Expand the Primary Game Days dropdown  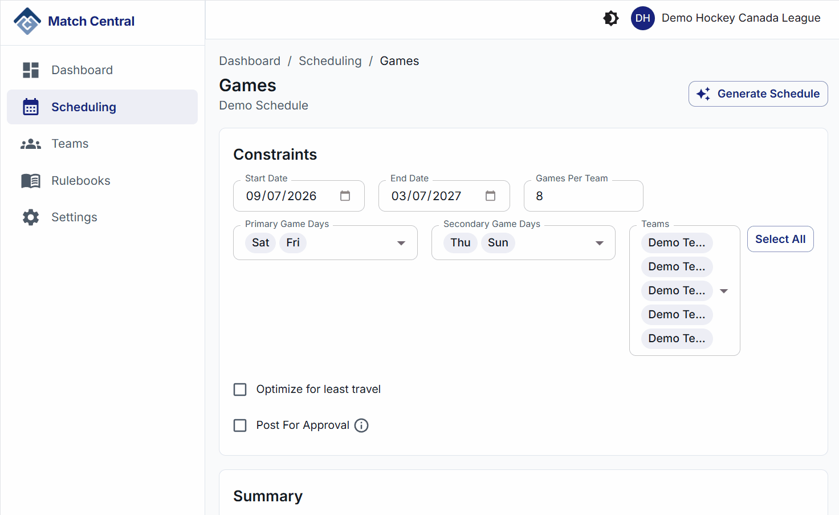point(401,243)
